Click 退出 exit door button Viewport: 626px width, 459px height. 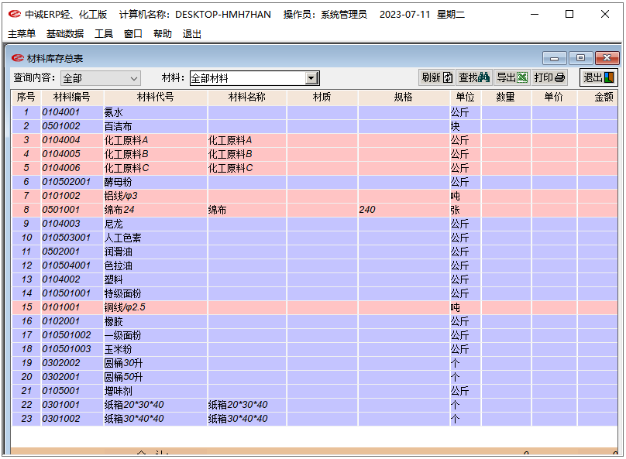pos(599,77)
